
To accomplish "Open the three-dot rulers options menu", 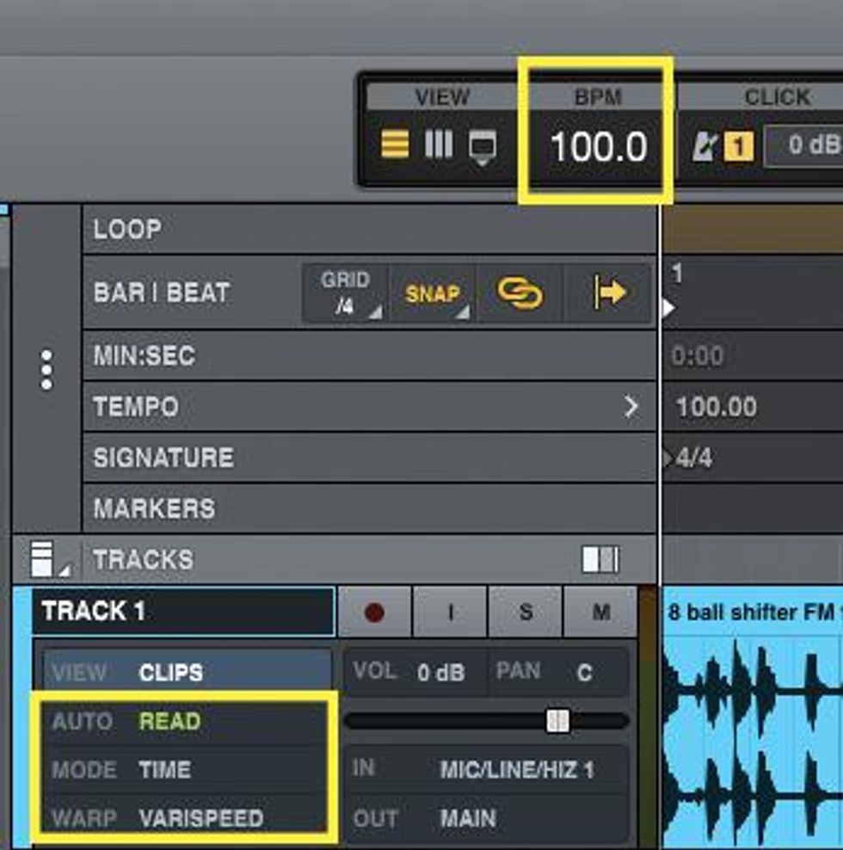I will 46,369.
